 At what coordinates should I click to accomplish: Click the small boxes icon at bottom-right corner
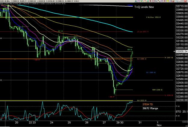(185, 122)
